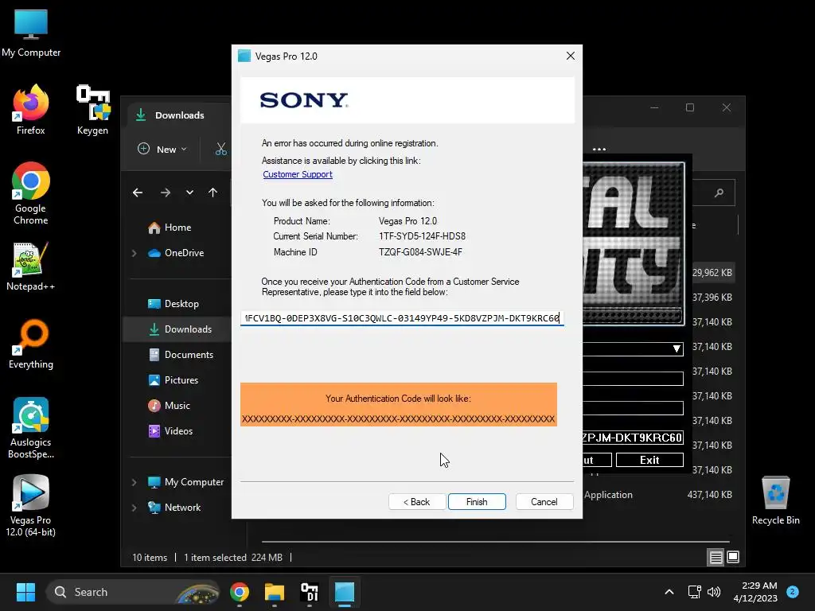Click the keygen authentication code field
815x611 pixels.
[x=633, y=438]
